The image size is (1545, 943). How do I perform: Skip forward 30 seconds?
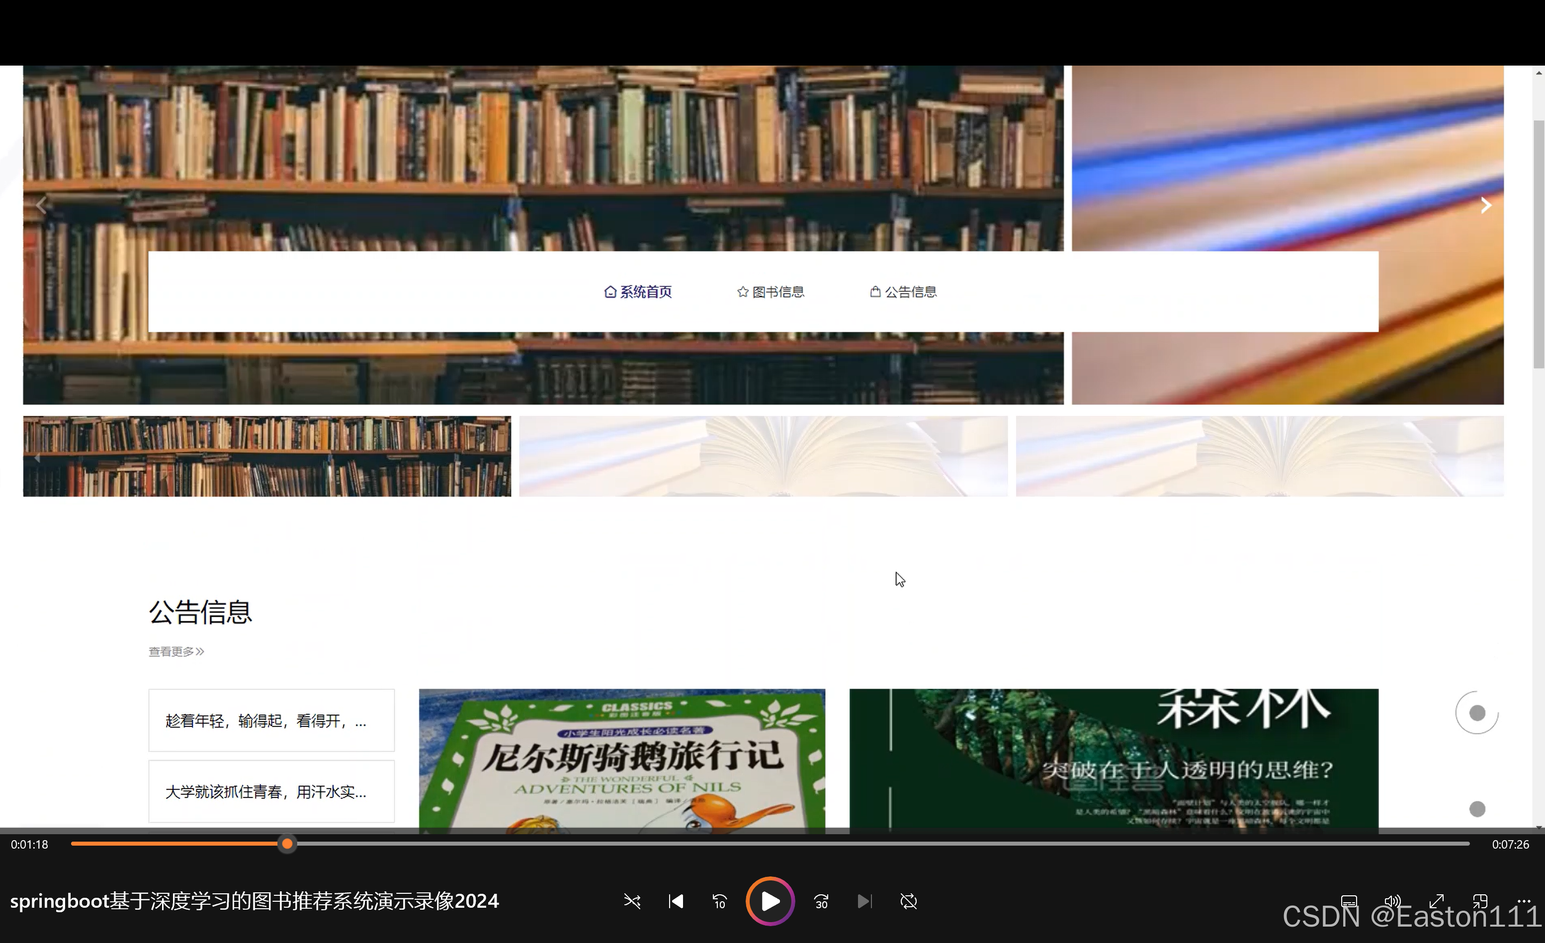click(821, 902)
